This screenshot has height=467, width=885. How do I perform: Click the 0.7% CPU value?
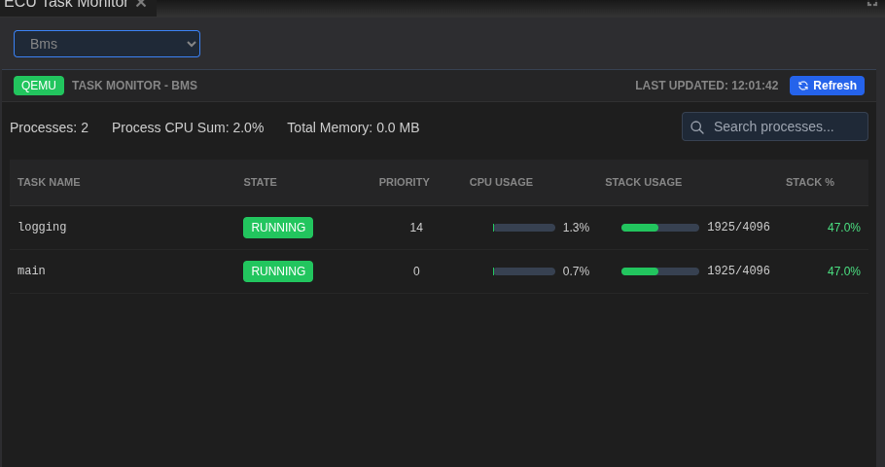577,271
